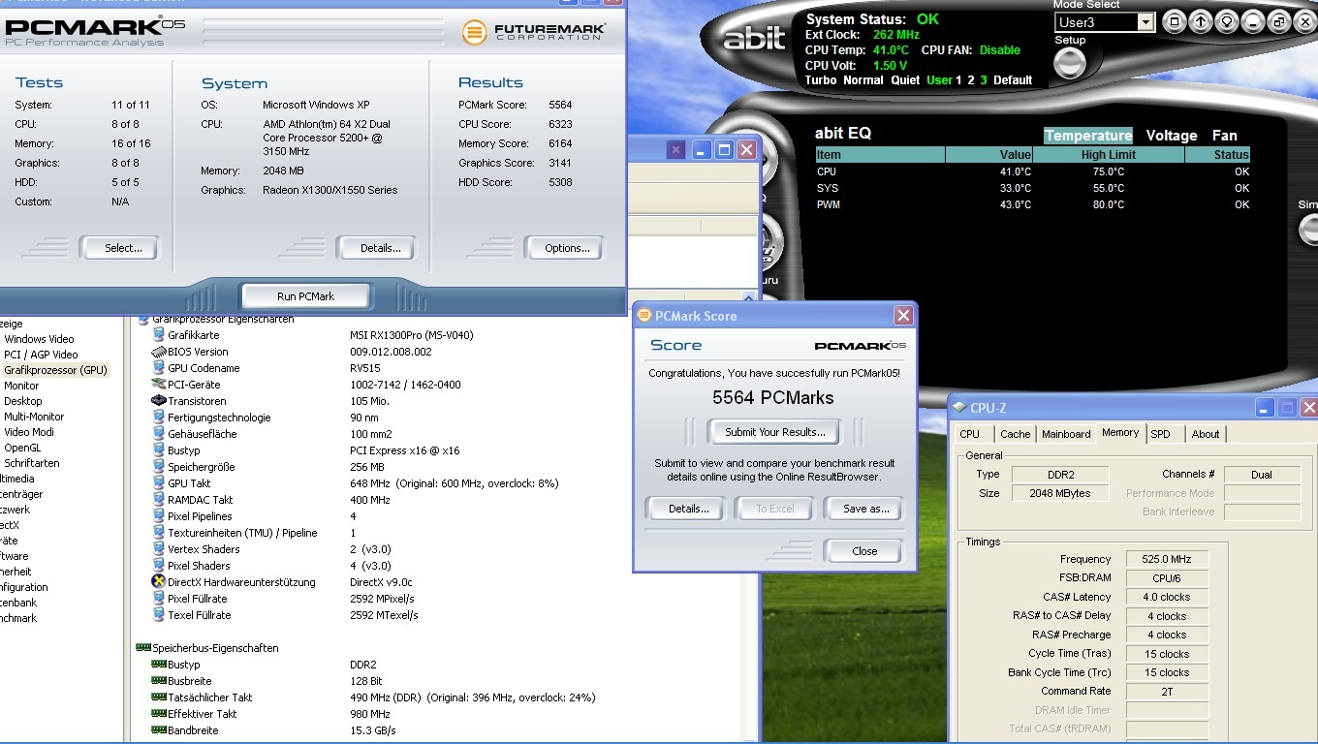The width and height of the screenshot is (1318, 744).
Task: Click the Speichergröße row icon
Action: pos(159,467)
